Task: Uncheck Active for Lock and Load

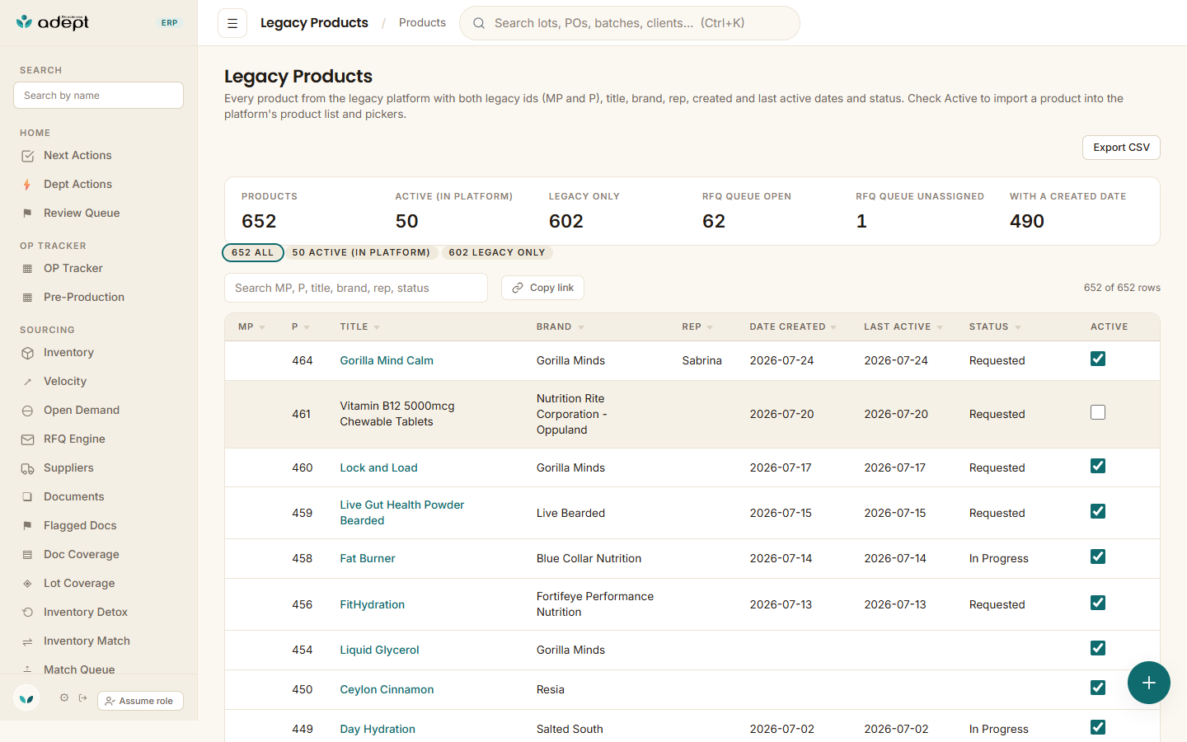Action: point(1098,466)
